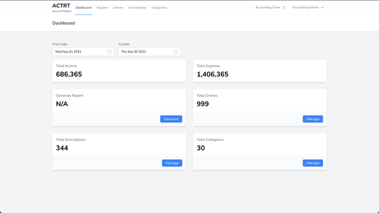Screen dimensions: 379x213
Task: Click the Total Categories count 30
Action: (x=201, y=148)
